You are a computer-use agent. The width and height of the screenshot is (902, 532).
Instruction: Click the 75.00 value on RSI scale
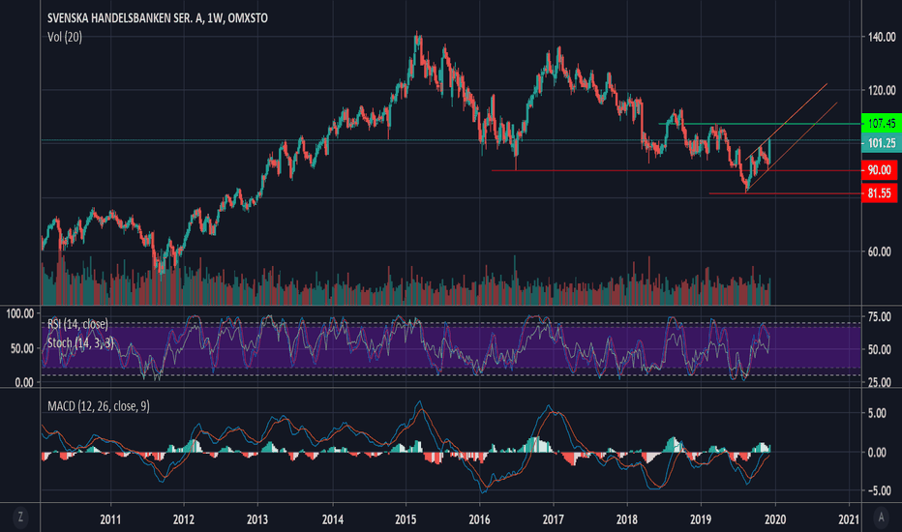(x=880, y=317)
